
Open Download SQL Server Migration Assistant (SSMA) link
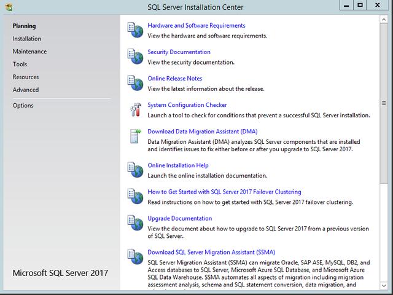coord(211,252)
